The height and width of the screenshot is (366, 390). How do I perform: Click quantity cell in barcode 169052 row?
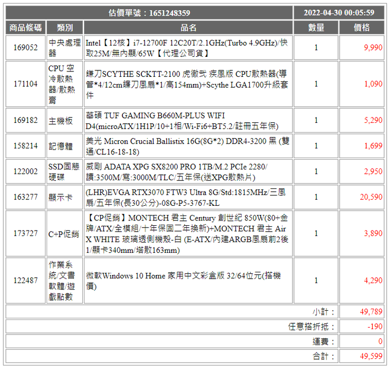pos(316,48)
